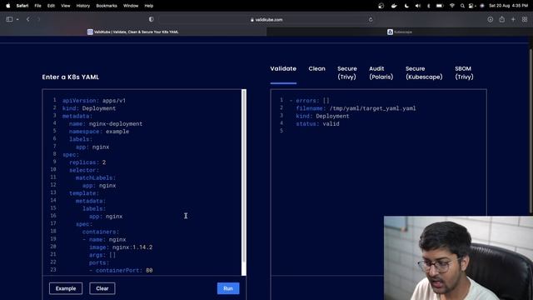Focus the validkube.com address bar
533x300 pixels.
pos(266,20)
